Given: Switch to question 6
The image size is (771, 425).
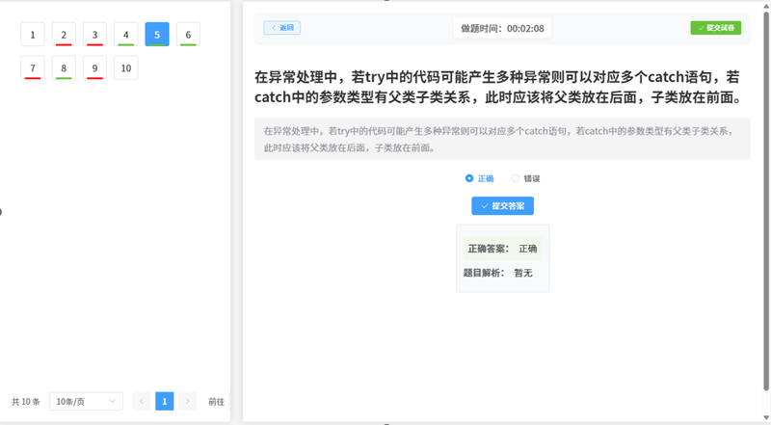Looking at the screenshot, I should [x=188, y=35].
